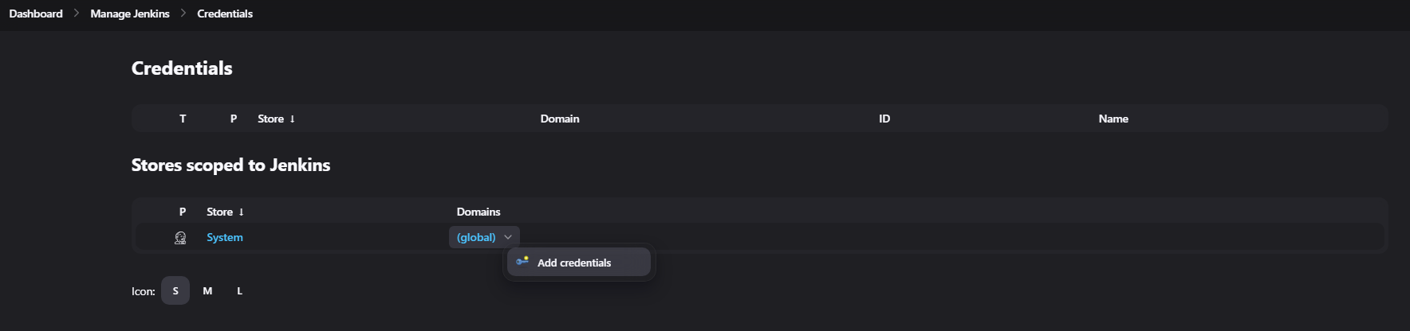Viewport: 1410px width, 331px height.
Task: Collapse the (global) domain dropdown chevron
Action: [508, 237]
